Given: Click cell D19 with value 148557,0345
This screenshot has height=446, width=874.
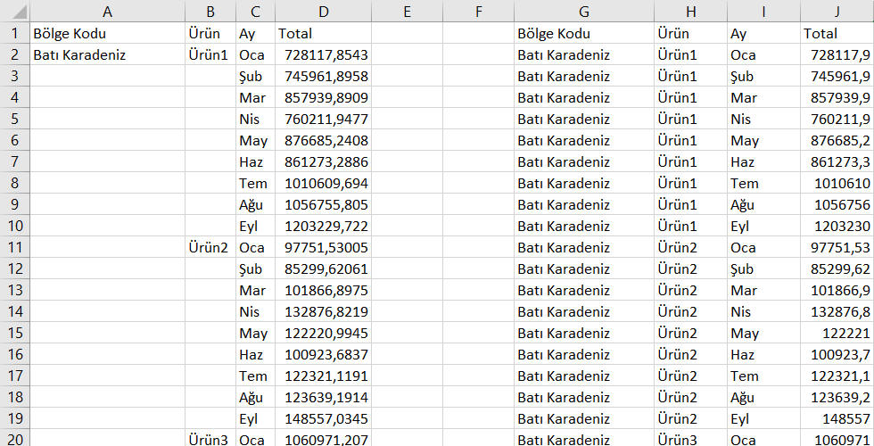Looking at the screenshot, I should pos(323,418).
